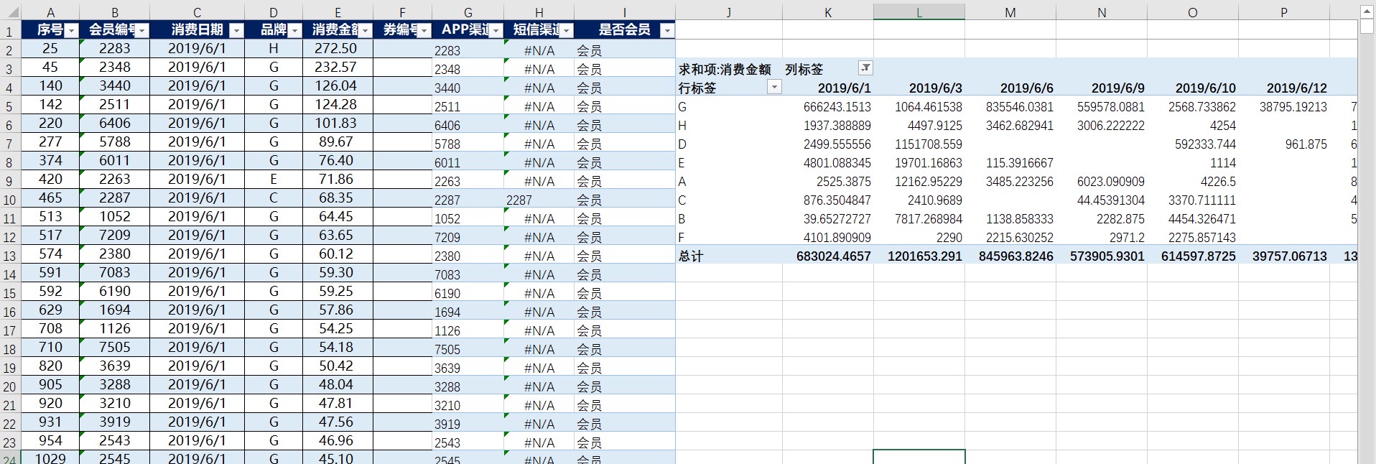Image resolution: width=1376 pixels, height=464 pixels.
Task: Click the select-all corner of the sheet
Action: click(x=9, y=12)
